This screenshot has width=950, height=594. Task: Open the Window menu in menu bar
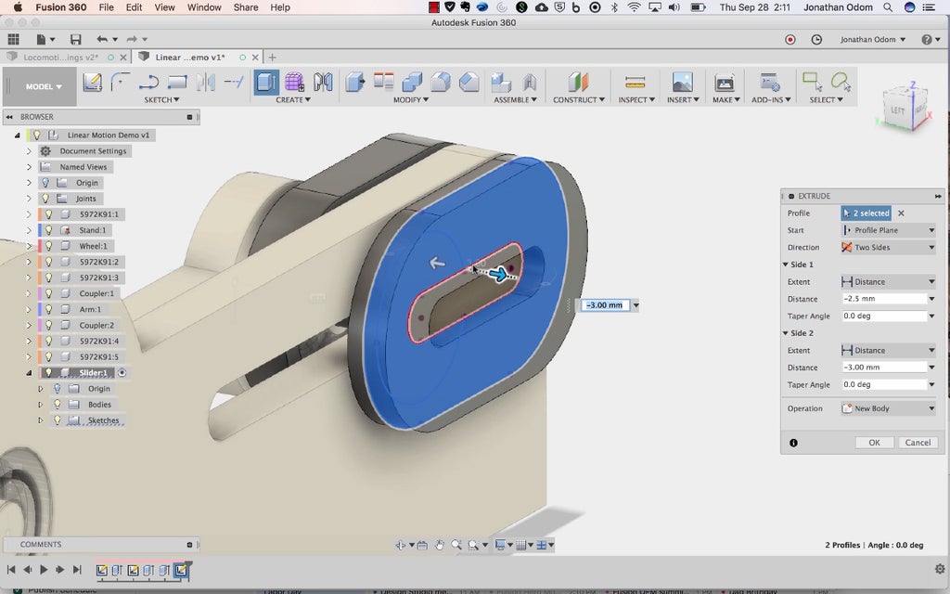click(204, 7)
